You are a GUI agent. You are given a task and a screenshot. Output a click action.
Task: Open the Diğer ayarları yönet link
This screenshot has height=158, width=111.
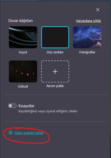[x=29, y=133]
